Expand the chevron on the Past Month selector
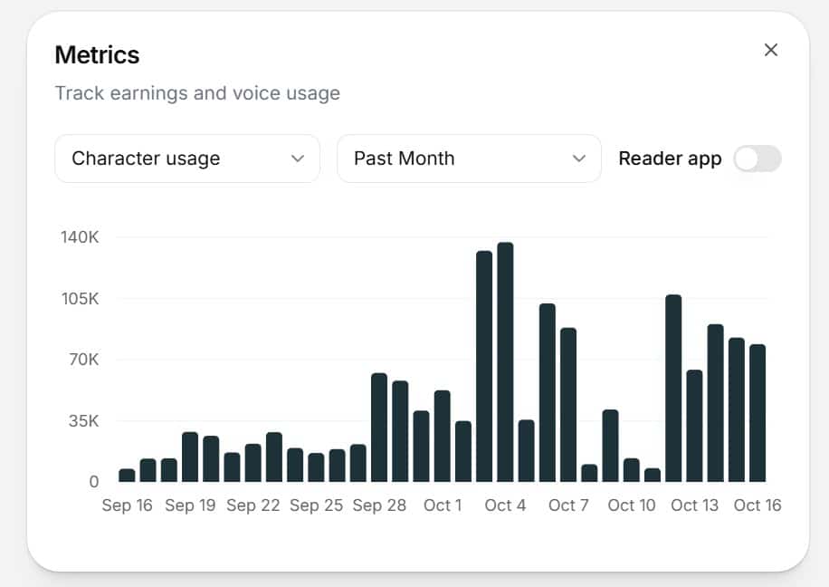Screen dimensions: 829x587 click(x=579, y=158)
